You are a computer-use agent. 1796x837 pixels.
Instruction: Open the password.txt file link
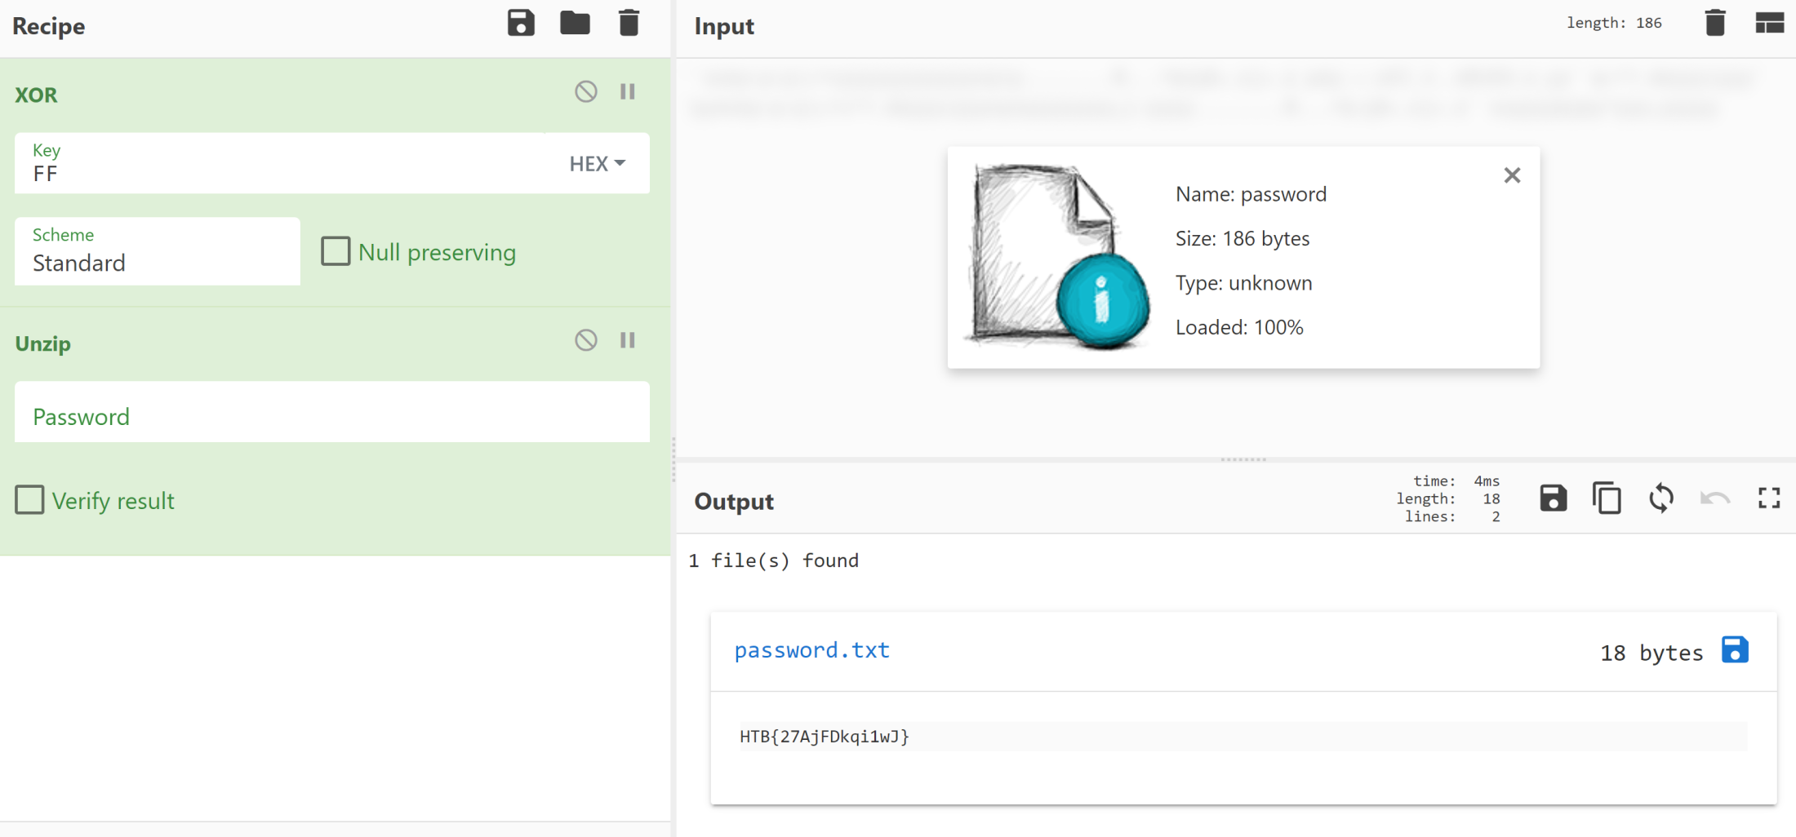[811, 650]
